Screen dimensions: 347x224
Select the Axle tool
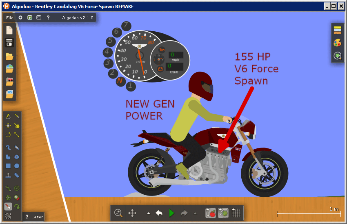(x=8, y=197)
